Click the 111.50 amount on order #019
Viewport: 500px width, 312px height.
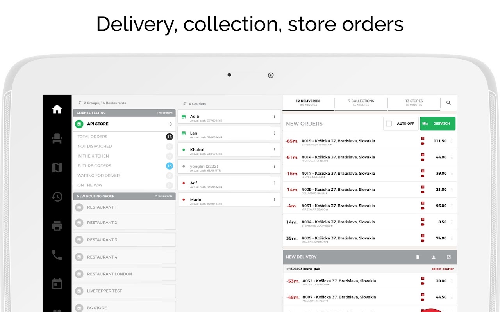click(x=440, y=141)
